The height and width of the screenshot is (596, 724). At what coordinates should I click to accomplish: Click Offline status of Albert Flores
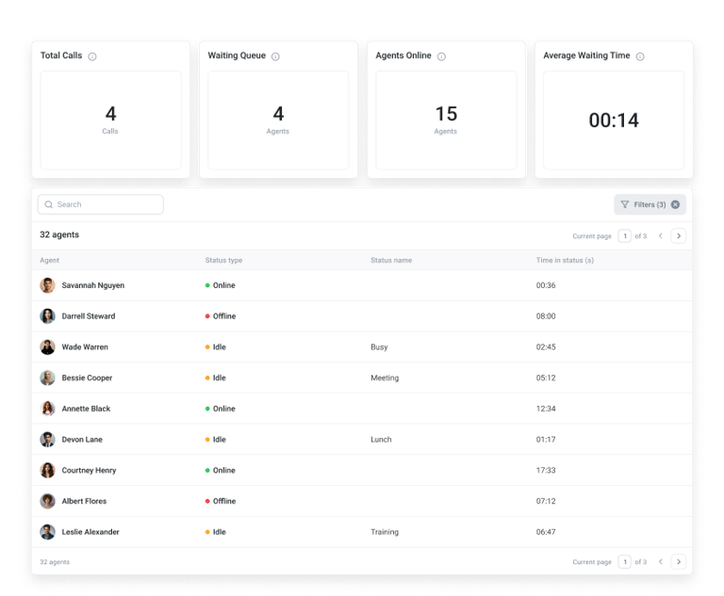221,501
